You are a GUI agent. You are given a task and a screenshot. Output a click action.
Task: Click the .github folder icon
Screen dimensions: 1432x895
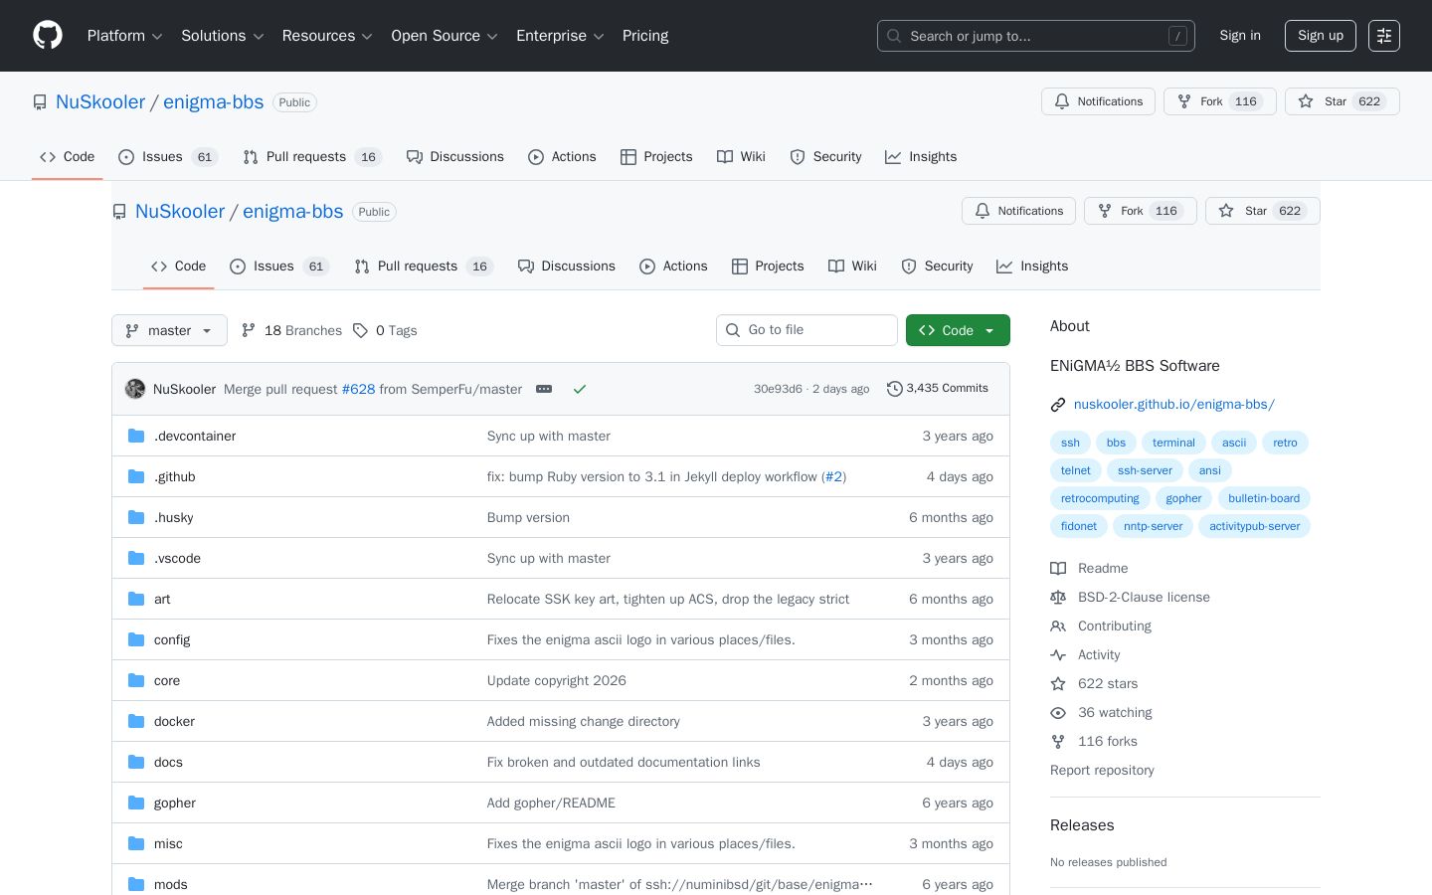136,476
